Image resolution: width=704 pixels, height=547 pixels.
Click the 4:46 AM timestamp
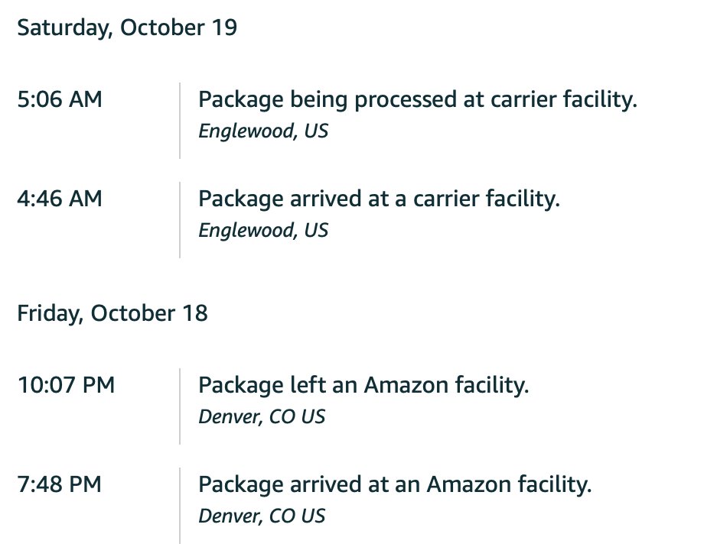60,199
